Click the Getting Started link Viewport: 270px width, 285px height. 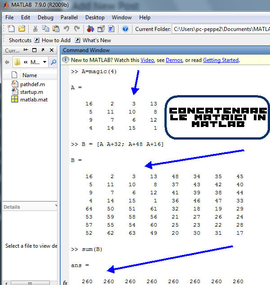(x=221, y=60)
